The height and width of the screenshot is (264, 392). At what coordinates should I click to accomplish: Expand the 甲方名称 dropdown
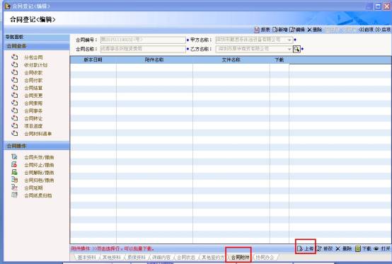[x=289, y=40]
